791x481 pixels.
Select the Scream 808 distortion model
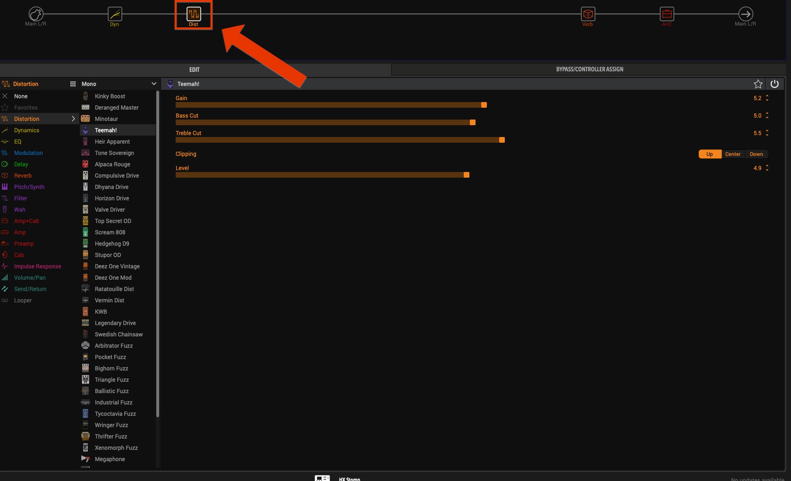pos(110,232)
